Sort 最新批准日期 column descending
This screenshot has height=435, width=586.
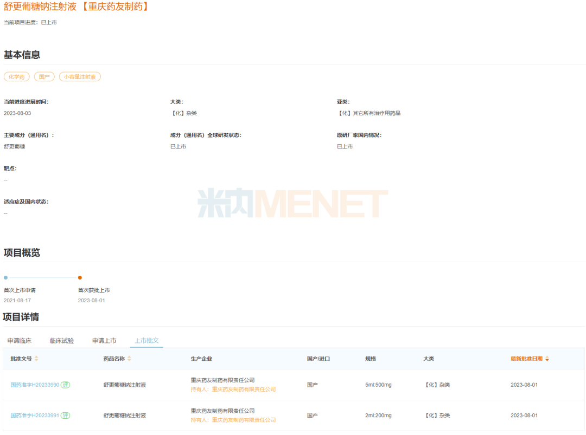547,360
